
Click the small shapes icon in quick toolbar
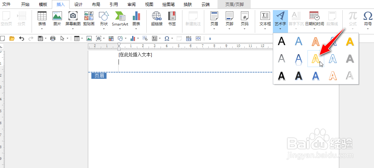[120, 38]
